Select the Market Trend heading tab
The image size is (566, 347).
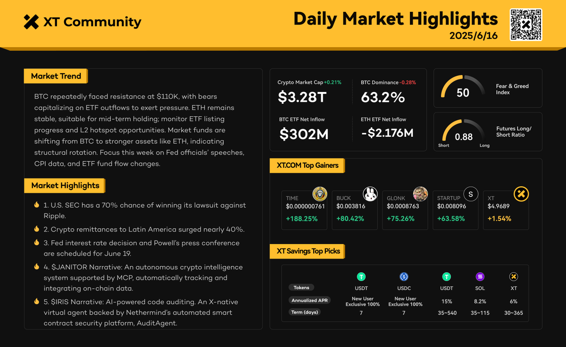coord(56,76)
